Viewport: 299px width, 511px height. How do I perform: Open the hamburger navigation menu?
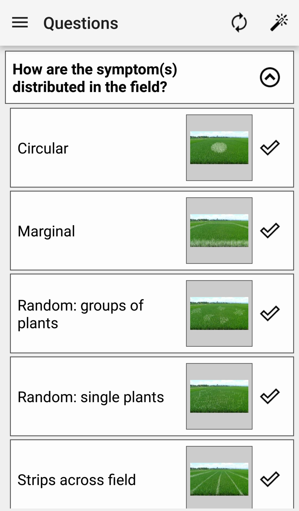click(x=20, y=22)
